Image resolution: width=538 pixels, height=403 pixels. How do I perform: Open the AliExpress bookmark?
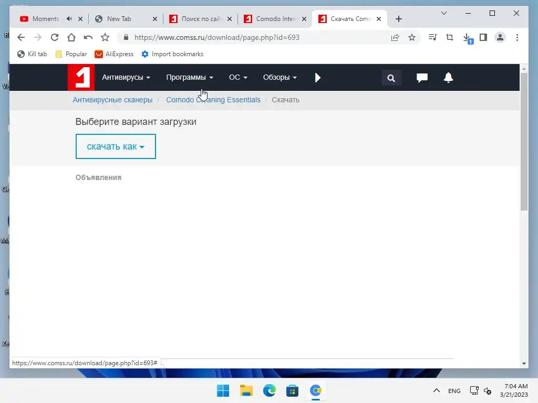pos(114,54)
